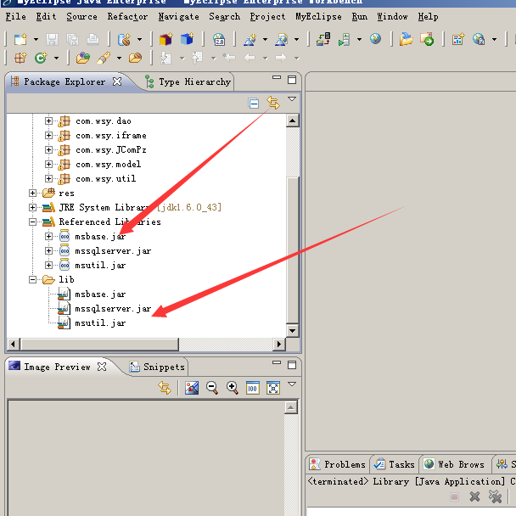
Task: Open dropdown next to run server icon
Action: 359,40
